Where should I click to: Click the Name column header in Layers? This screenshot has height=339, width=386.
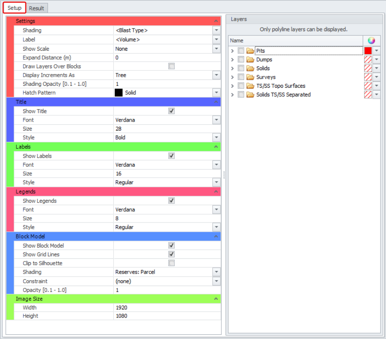(x=295, y=41)
